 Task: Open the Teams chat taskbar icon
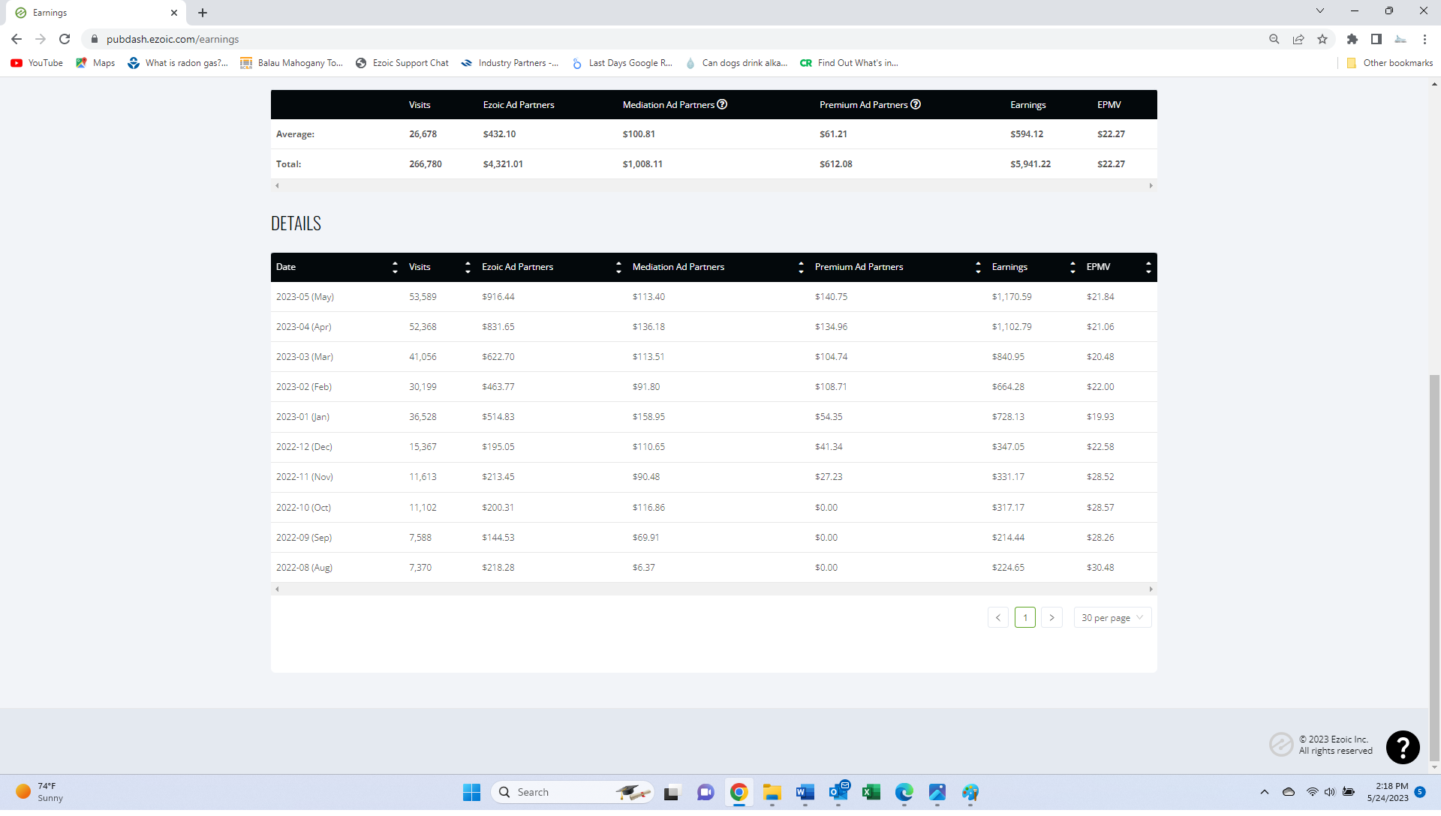coord(705,793)
